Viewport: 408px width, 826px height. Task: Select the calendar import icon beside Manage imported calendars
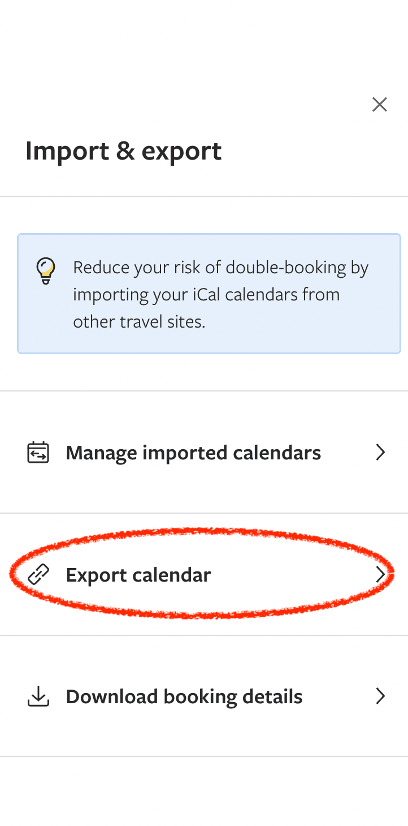pyautogui.click(x=37, y=452)
